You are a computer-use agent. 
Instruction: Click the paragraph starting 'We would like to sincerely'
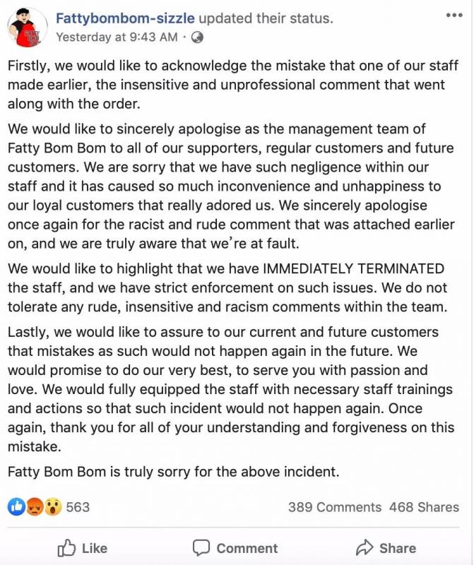tap(233, 186)
